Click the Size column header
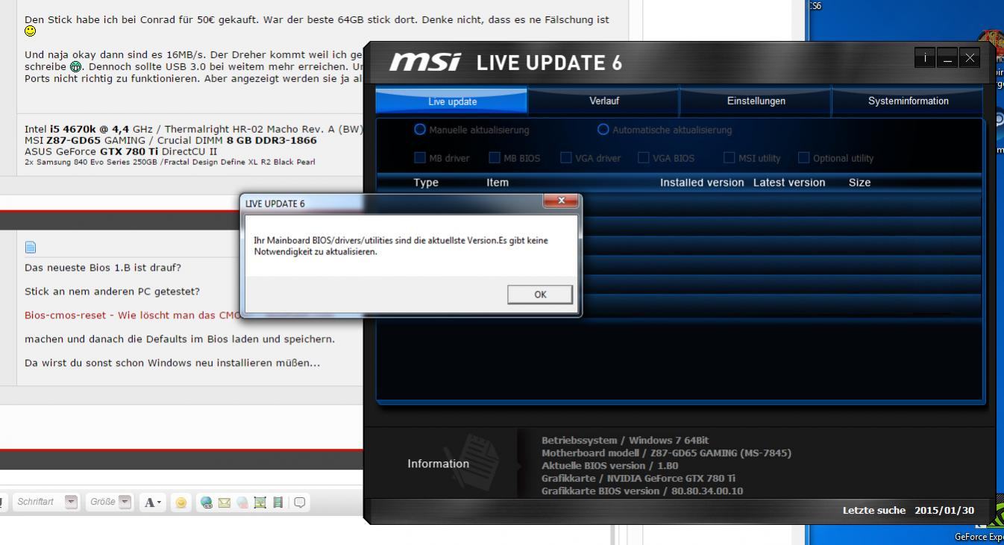The height and width of the screenshot is (545, 1004). click(859, 183)
